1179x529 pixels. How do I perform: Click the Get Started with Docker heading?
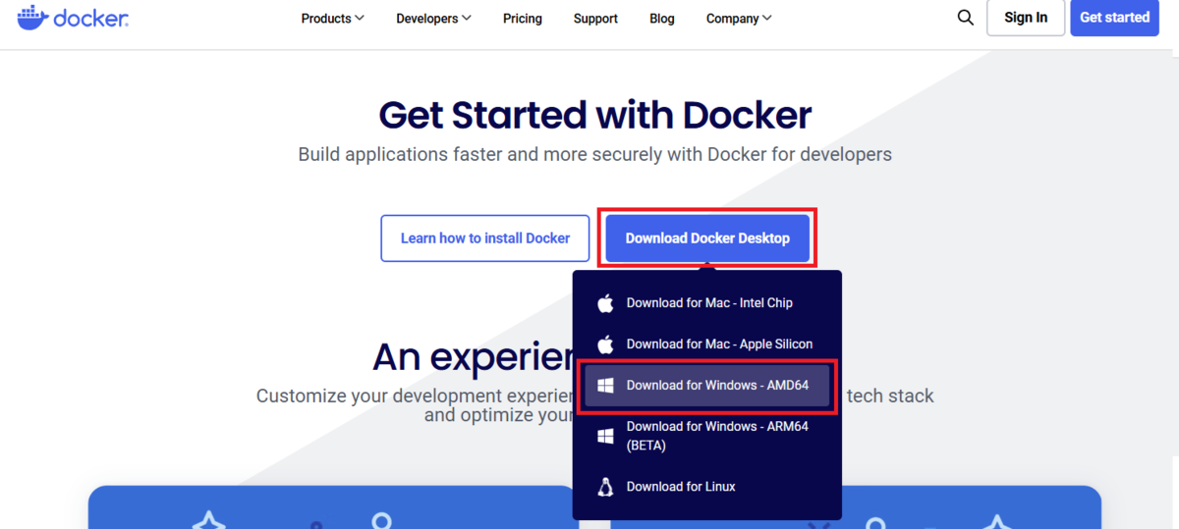point(595,115)
